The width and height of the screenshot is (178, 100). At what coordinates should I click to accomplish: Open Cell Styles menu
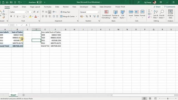coord(122,14)
